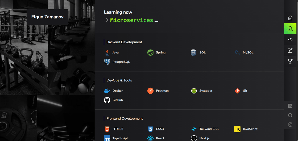Visit the GitHub social icon in the sidebar
298x141 pixels.
(290, 115)
